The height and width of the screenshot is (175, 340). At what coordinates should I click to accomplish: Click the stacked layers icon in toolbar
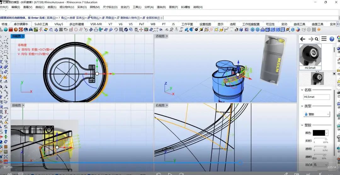(x=287, y=30)
